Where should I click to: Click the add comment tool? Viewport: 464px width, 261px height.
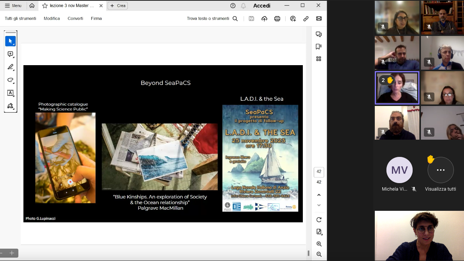(10, 54)
